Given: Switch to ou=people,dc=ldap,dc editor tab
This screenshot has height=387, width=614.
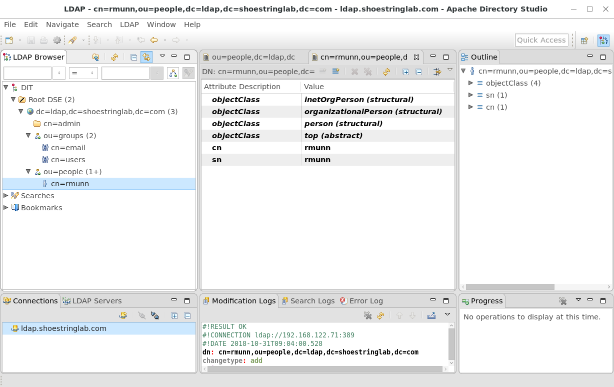Looking at the screenshot, I should 253,57.
